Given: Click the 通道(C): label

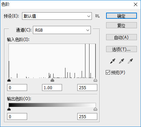Looking at the screenshot, I should pos(24,30).
